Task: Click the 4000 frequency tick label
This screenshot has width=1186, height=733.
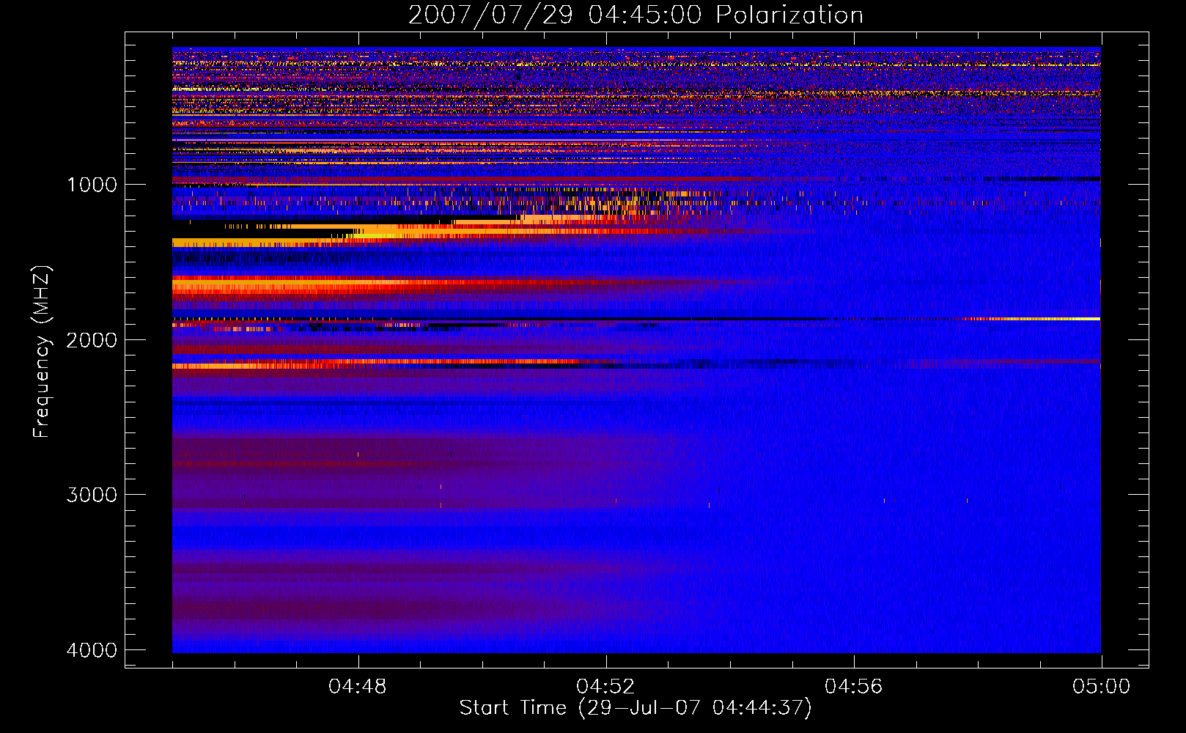Action: pyautogui.click(x=92, y=650)
